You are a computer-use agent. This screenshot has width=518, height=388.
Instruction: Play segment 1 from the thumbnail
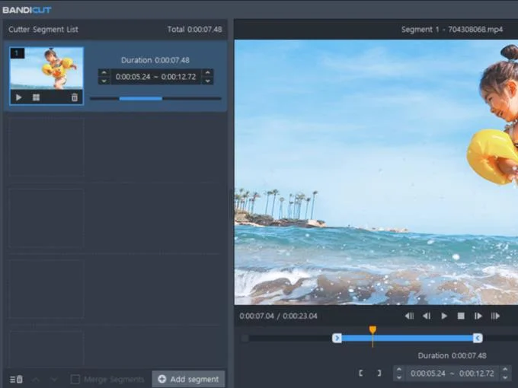click(x=19, y=97)
